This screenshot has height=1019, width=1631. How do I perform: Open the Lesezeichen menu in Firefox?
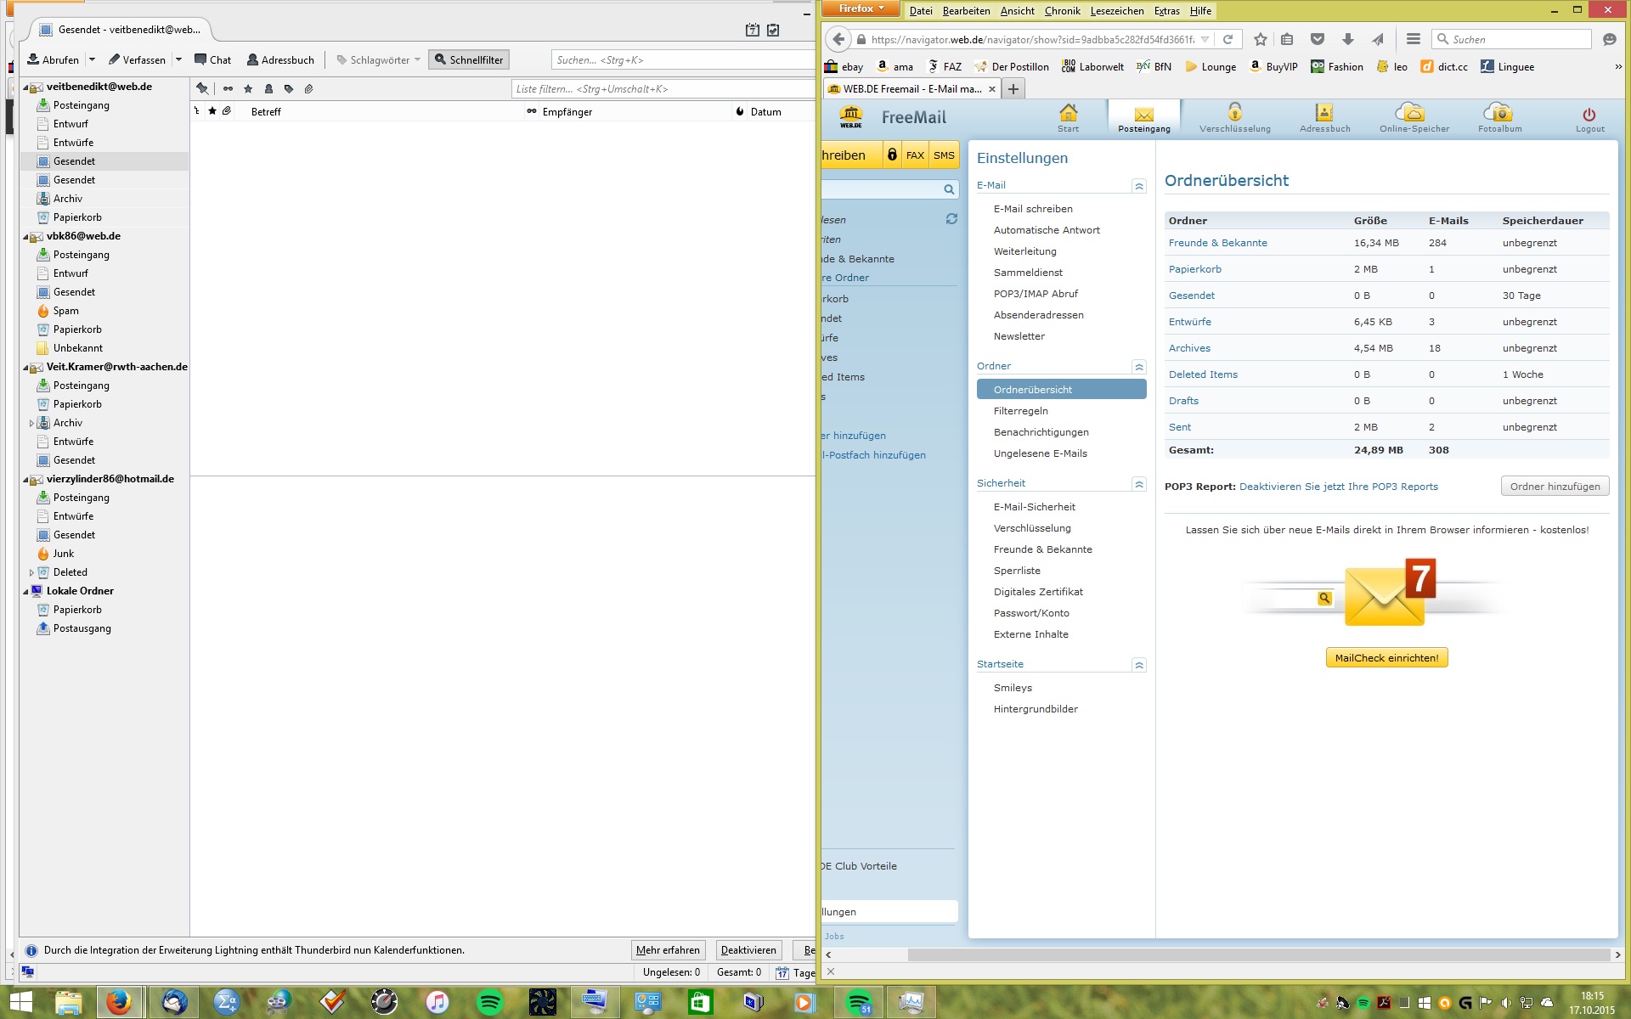coord(1116,10)
